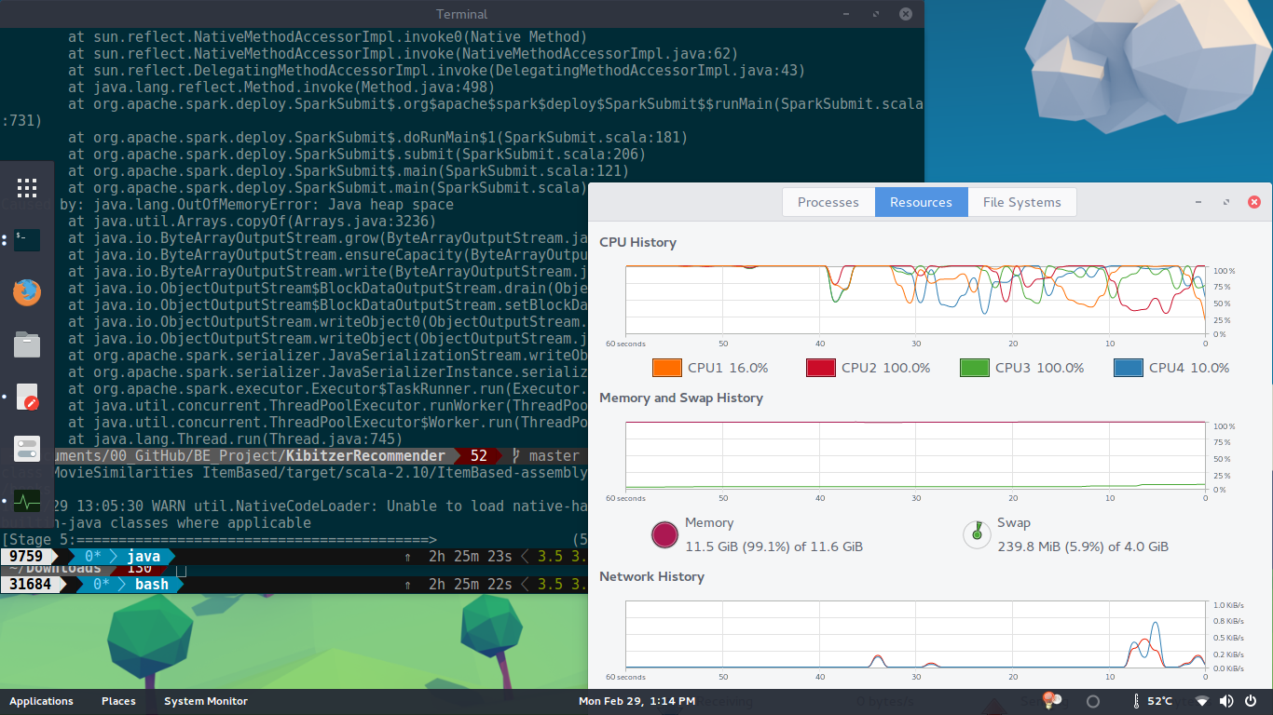
Task: Click the Network History heading
Action: 651,576
